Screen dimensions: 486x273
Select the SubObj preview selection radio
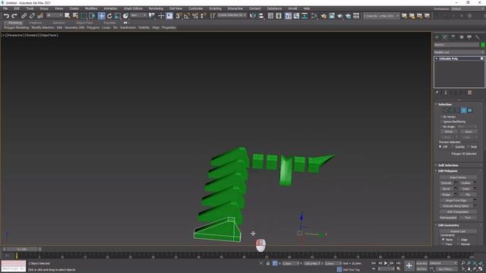pyautogui.click(x=453, y=146)
